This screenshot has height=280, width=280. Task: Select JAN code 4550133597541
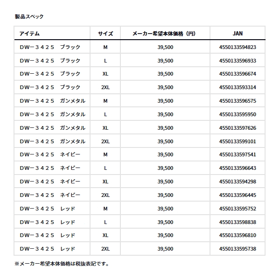pyautogui.click(x=238, y=154)
